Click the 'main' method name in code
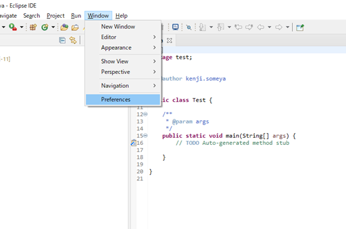This screenshot has height=229, width=346. [x=233, y=135]
